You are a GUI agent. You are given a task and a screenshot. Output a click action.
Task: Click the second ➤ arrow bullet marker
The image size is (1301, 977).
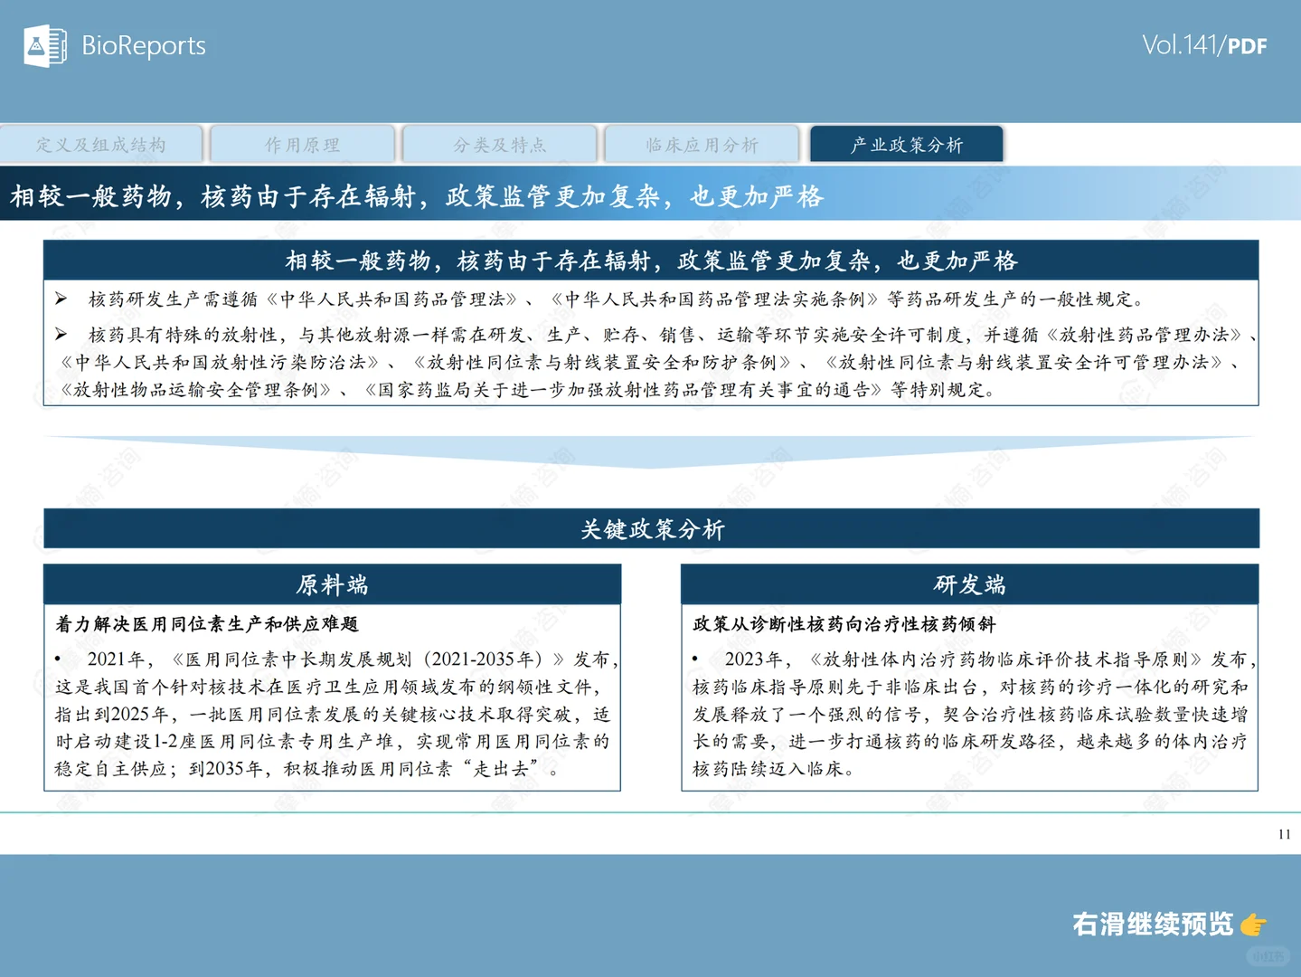point(60,333)
